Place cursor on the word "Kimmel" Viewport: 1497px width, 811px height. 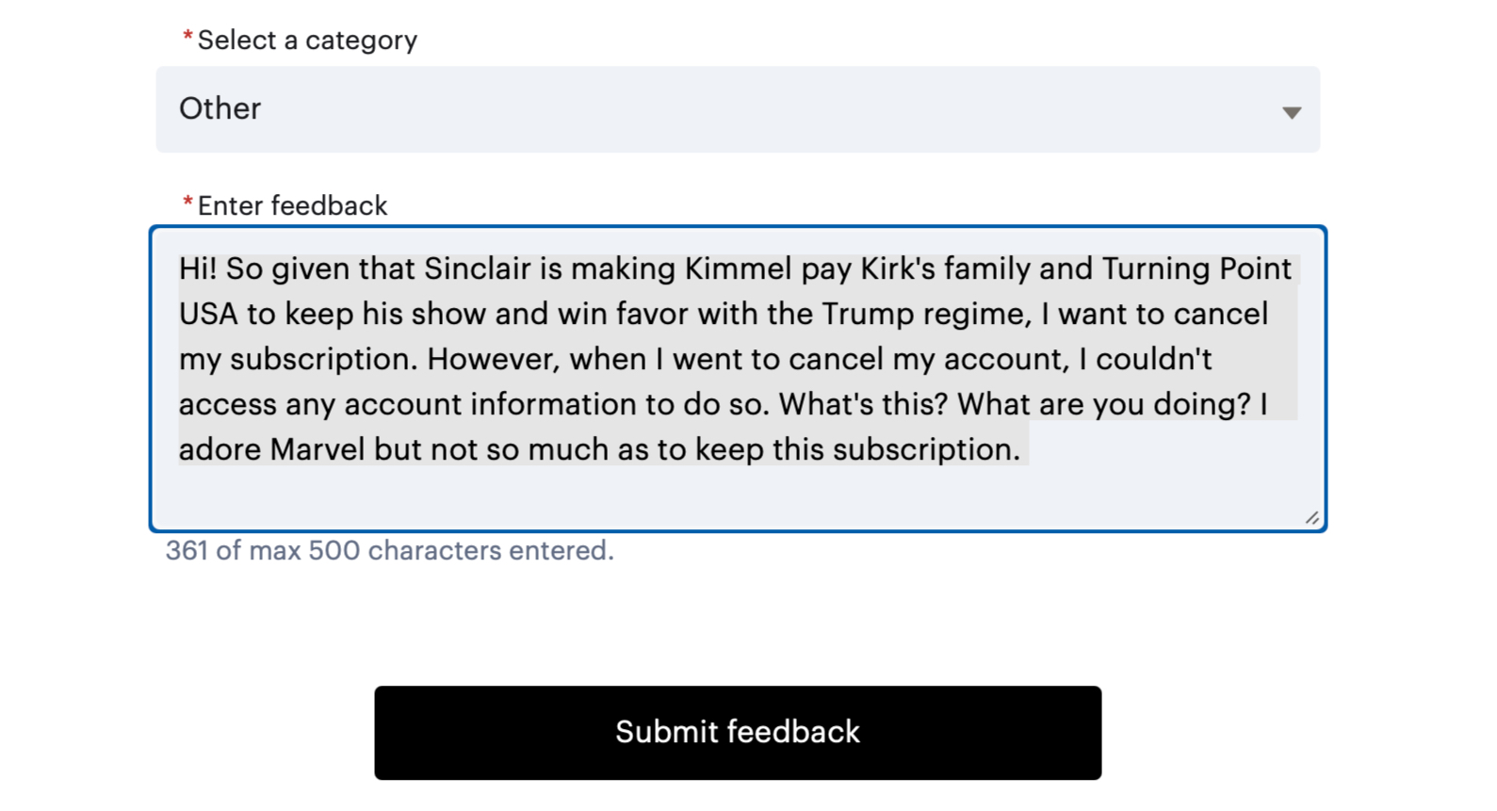738,269
